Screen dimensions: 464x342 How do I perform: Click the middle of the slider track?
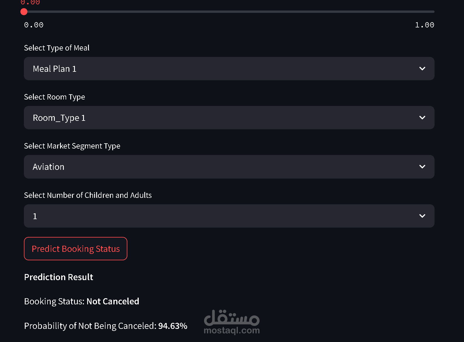pos(229,12)
